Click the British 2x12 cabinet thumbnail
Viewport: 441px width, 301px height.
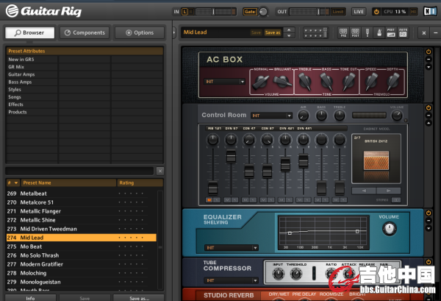click(376, 160)
